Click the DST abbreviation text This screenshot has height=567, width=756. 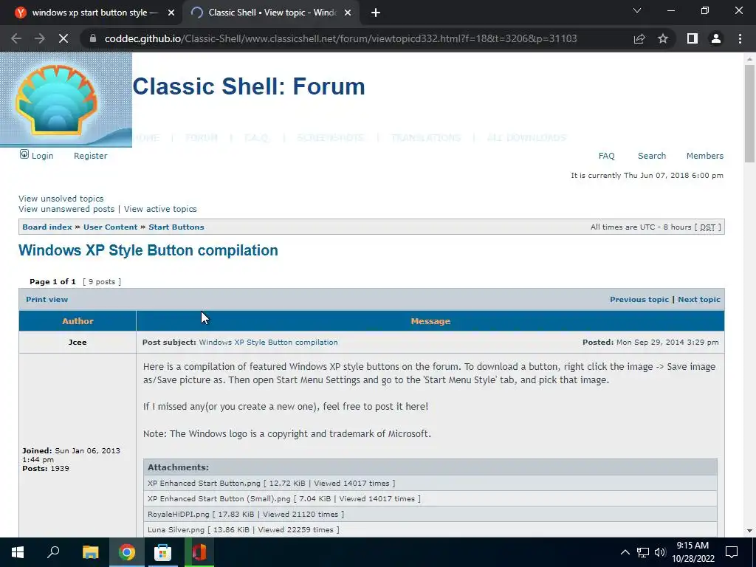point(707,227)
